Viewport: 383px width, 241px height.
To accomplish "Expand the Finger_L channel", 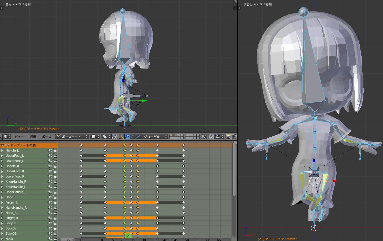I will (x=2, y=202).
